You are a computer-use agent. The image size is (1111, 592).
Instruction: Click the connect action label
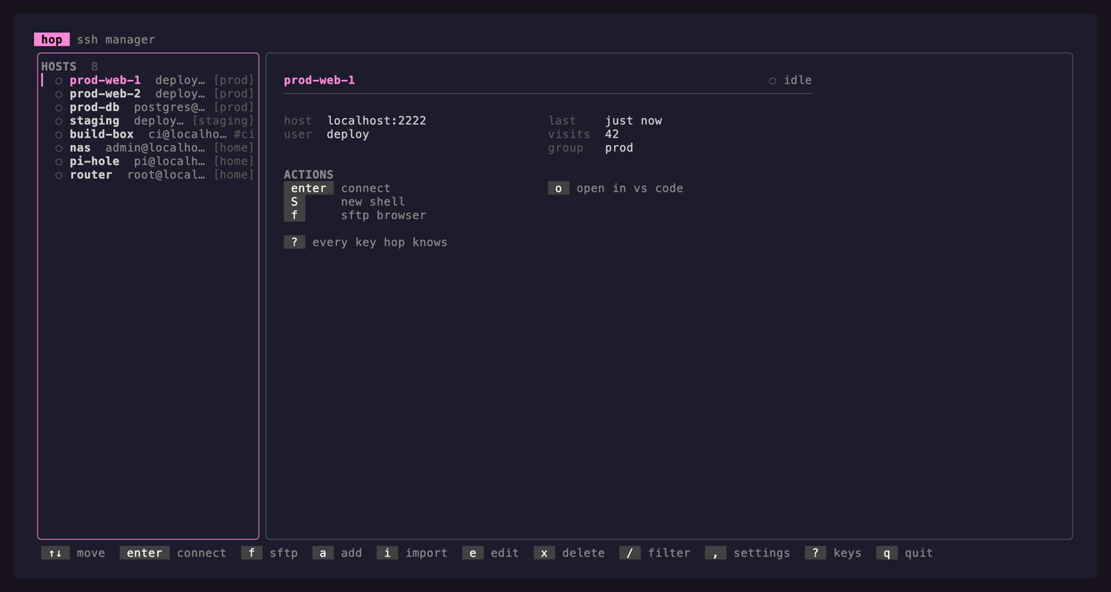[x=365, y=188]
